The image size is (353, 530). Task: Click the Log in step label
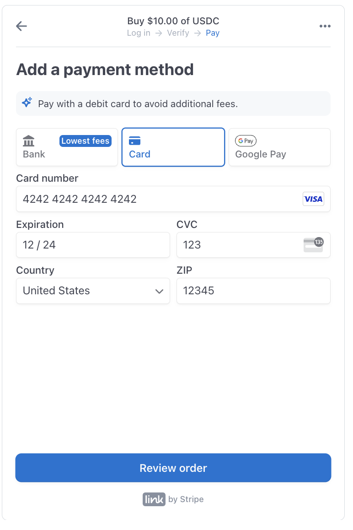[x=138, y=33]
